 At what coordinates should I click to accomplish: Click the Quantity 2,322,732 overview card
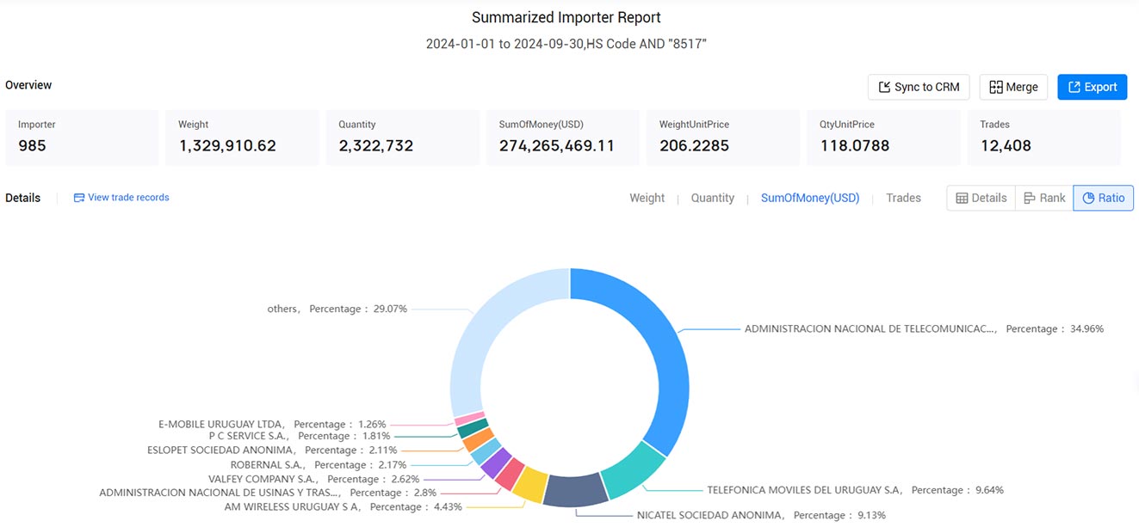(402, 138)
